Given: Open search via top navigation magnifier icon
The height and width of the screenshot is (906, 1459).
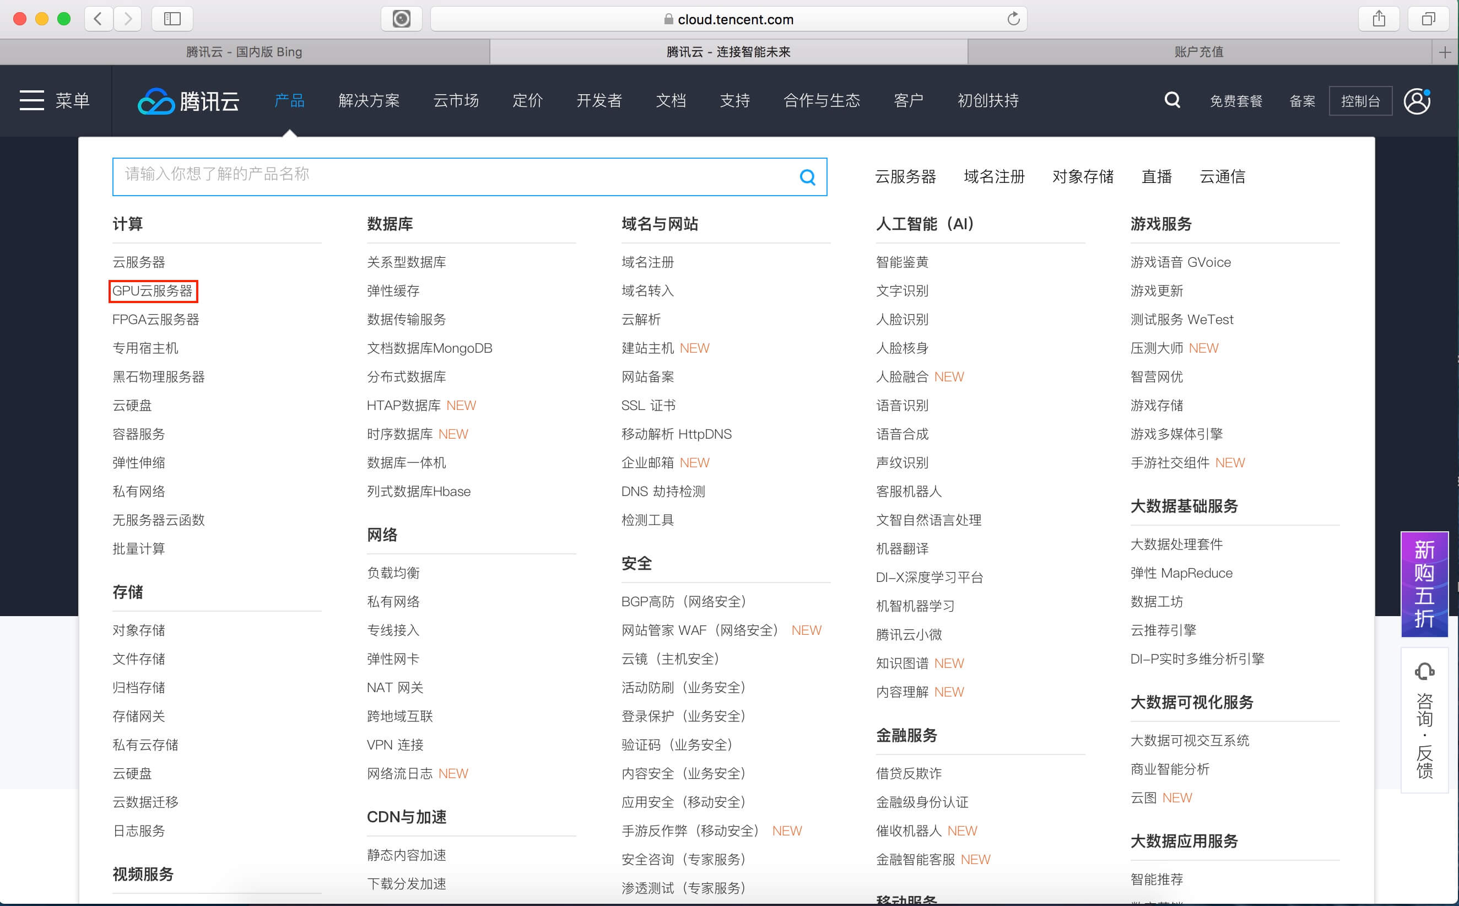Looking at the screenshot, I should [x=1171, y=99].
